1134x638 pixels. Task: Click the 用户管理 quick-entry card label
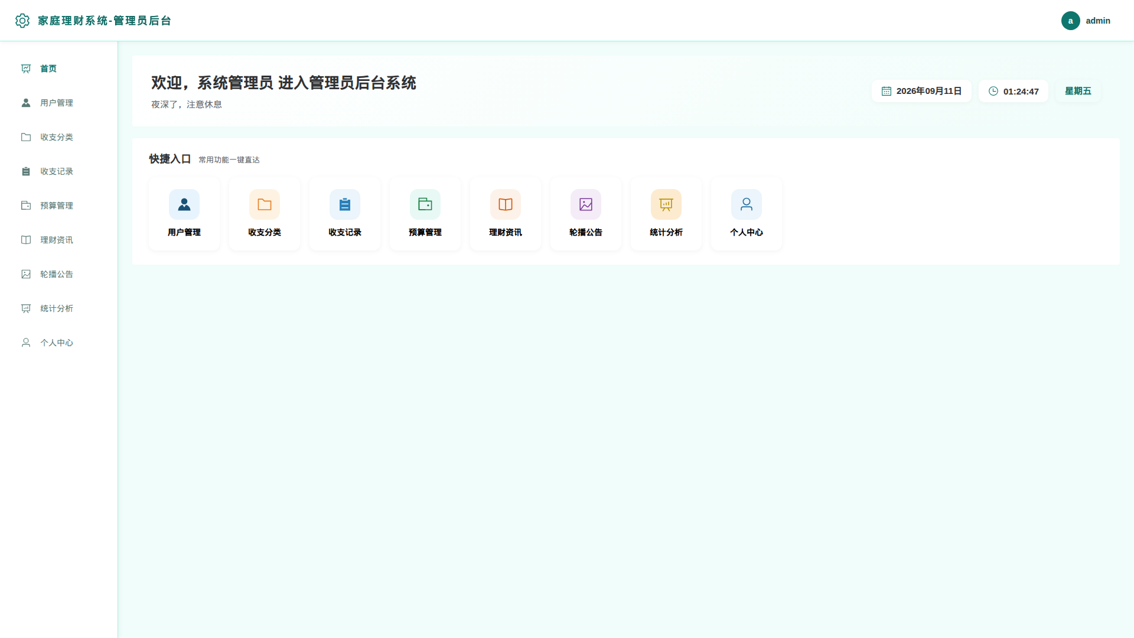click(x=184, y=232)
